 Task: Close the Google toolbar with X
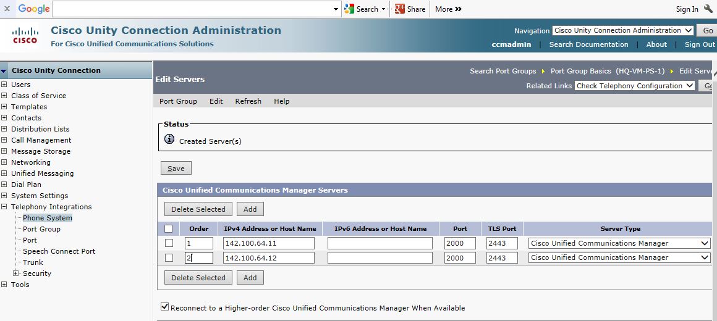7,9
